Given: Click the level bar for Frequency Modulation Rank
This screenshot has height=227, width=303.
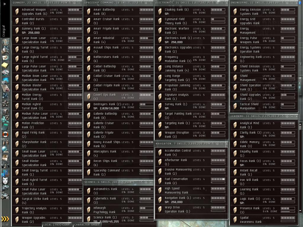Looking at the screenshot, I should [x=218, y=57].
